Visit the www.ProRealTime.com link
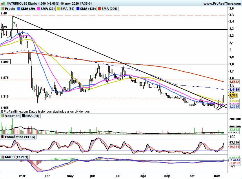The width and height of the screenshot is (242, 179). (222, 3)
